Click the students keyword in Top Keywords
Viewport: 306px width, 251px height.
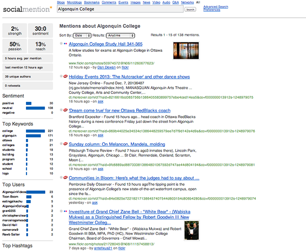(8, 150)
